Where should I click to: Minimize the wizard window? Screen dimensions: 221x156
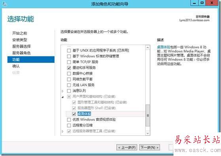[194, 3]
